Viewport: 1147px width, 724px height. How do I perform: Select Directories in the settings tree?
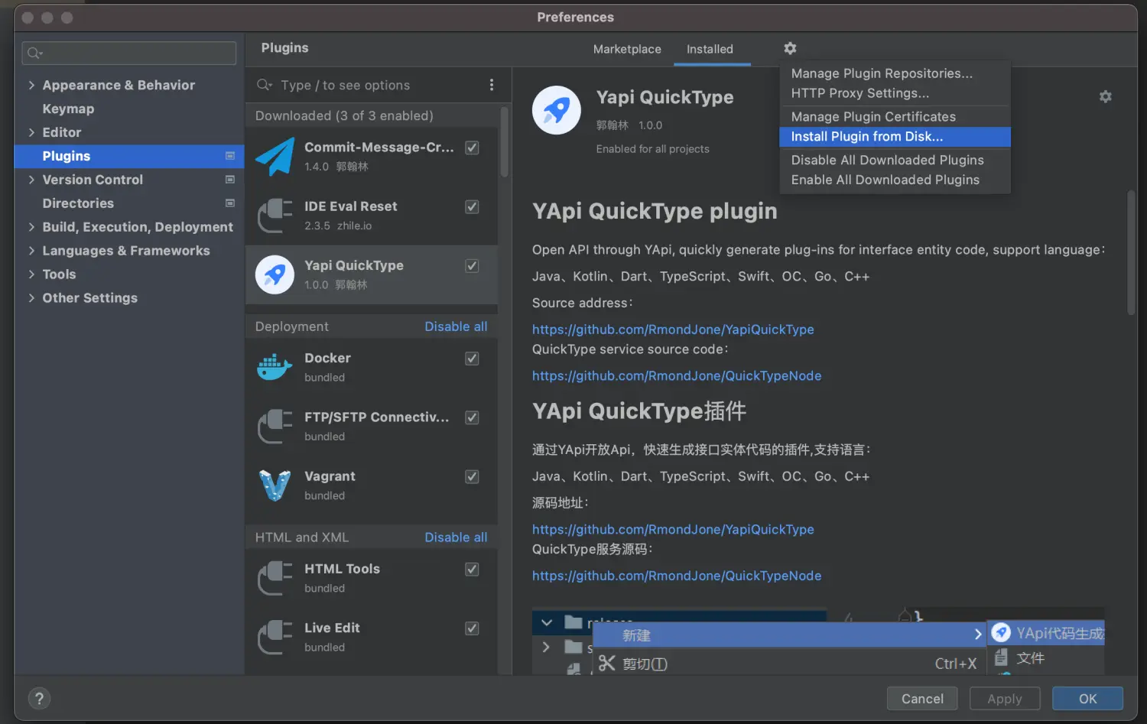coord(78,203)
